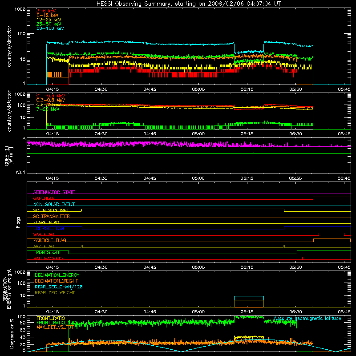
Task: Select the DECIMATION_ENERGY legend label
Action: pyautogui.click(x=57, y=275)
